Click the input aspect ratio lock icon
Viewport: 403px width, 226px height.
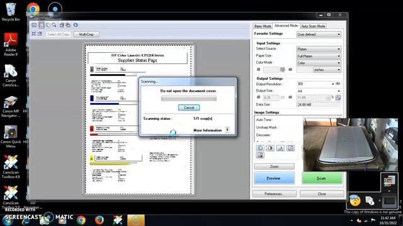point(283,70)
